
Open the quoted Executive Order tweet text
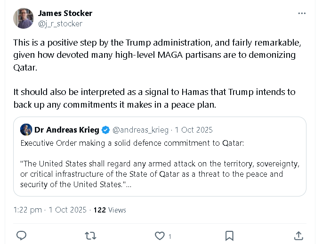click(x=160, y=164)
